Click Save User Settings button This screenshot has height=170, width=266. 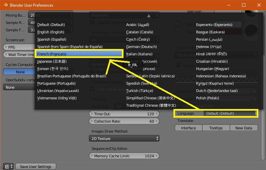tap(36, 167)
